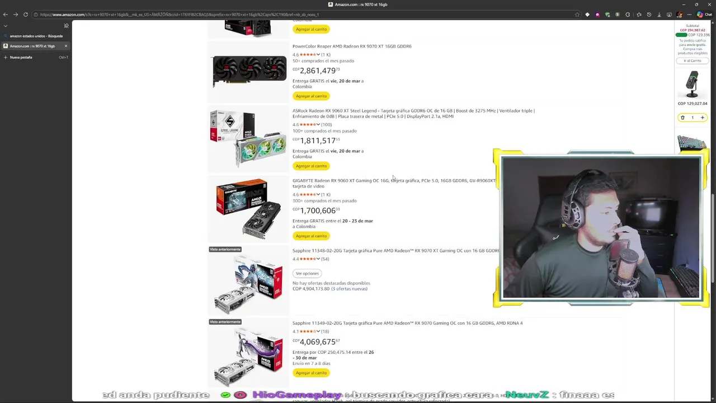Image resolution: width=716 pixels, height=403 pixels.
Task: Open the browser profile avatar
Action: [679, 15]
